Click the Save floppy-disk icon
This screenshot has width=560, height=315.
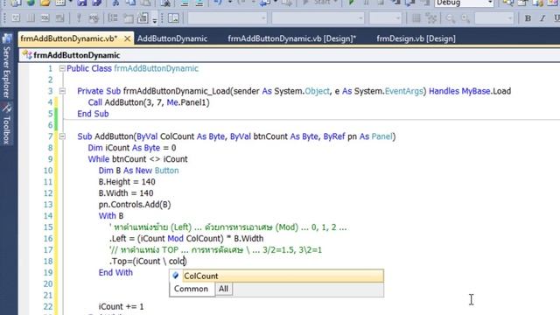pos(81,3)
